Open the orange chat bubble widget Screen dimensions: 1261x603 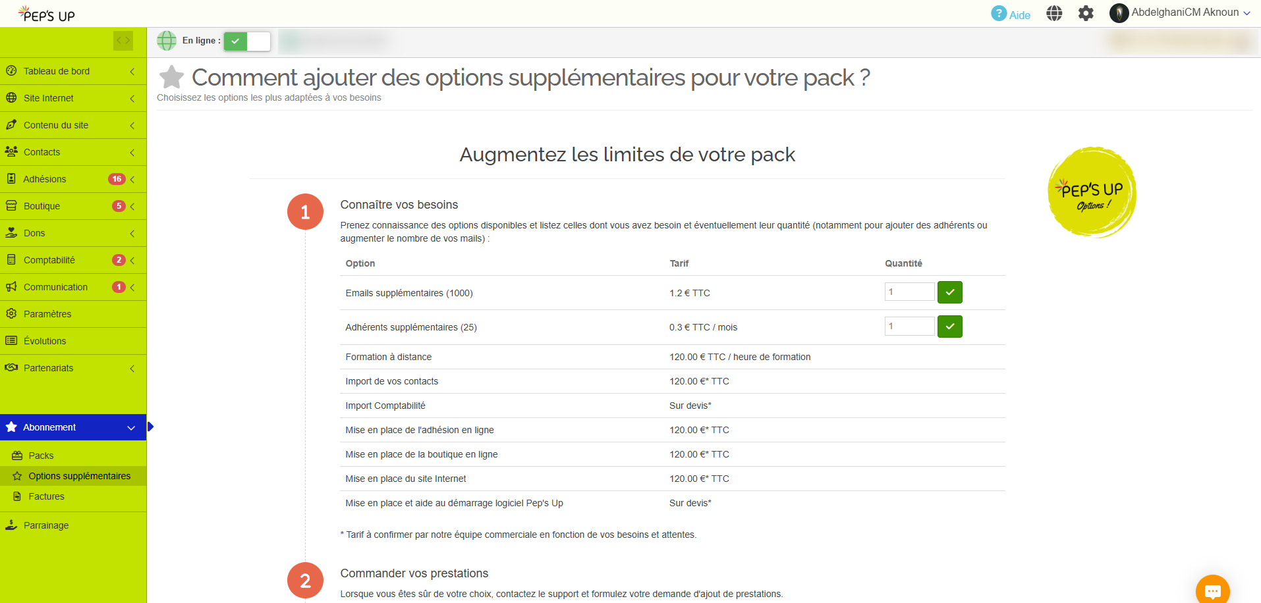(1212, 590)
